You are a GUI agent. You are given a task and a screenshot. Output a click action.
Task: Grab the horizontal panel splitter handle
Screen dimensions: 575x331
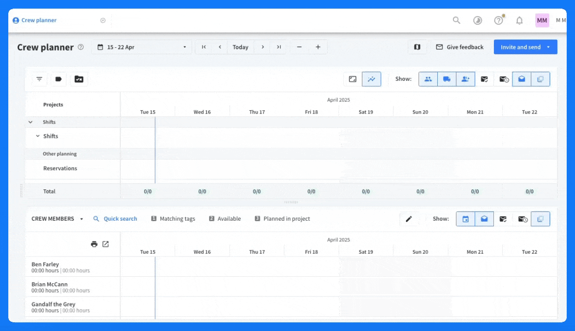291,202
